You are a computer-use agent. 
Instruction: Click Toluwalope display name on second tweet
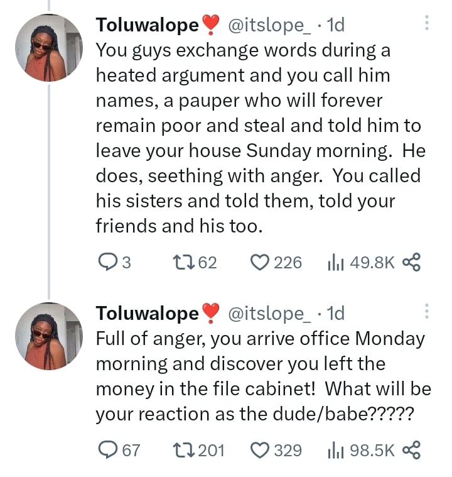coord(147,313)
